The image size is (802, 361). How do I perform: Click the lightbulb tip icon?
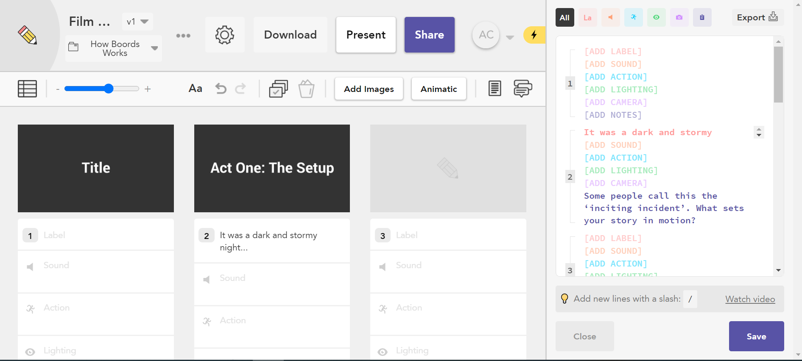(x=564, y=299)
